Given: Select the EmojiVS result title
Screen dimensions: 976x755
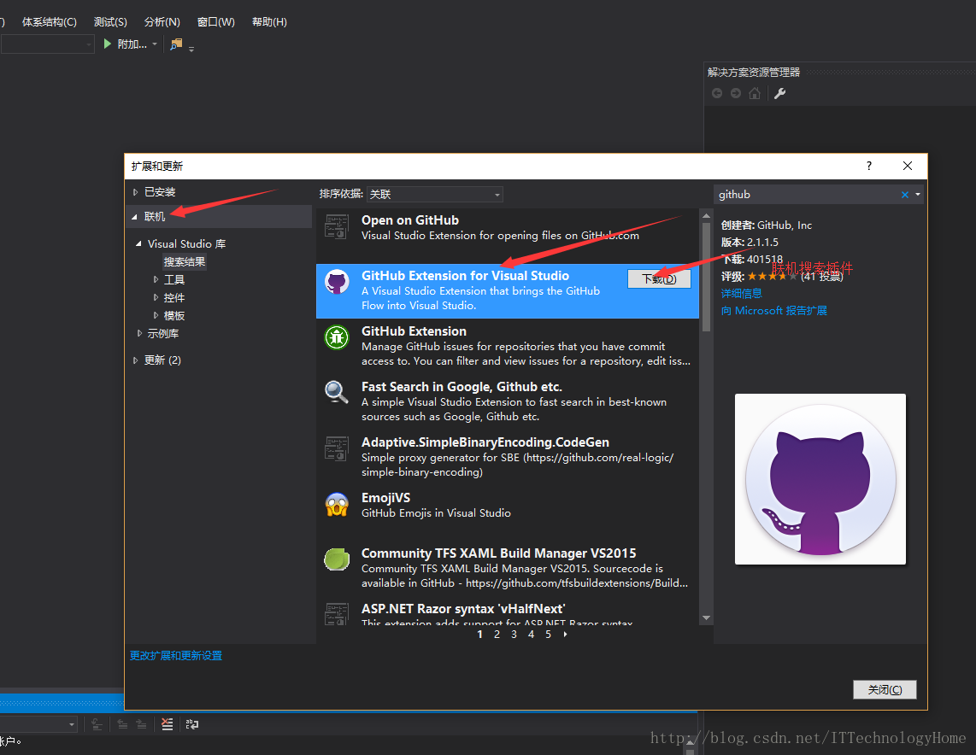Looking at the screenshot, I should tap(386, 498).
